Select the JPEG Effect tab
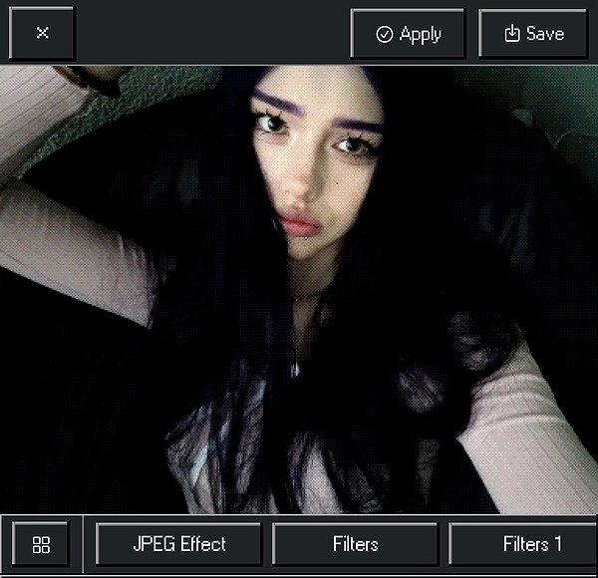Screen dimensions: 598x578 [x=178, y=544]
